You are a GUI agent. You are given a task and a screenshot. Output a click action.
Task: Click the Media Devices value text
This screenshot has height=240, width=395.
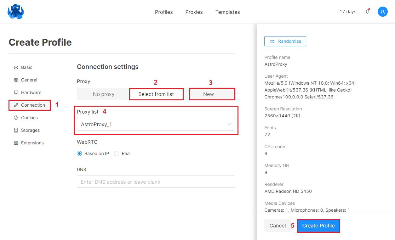coord(307,210)
